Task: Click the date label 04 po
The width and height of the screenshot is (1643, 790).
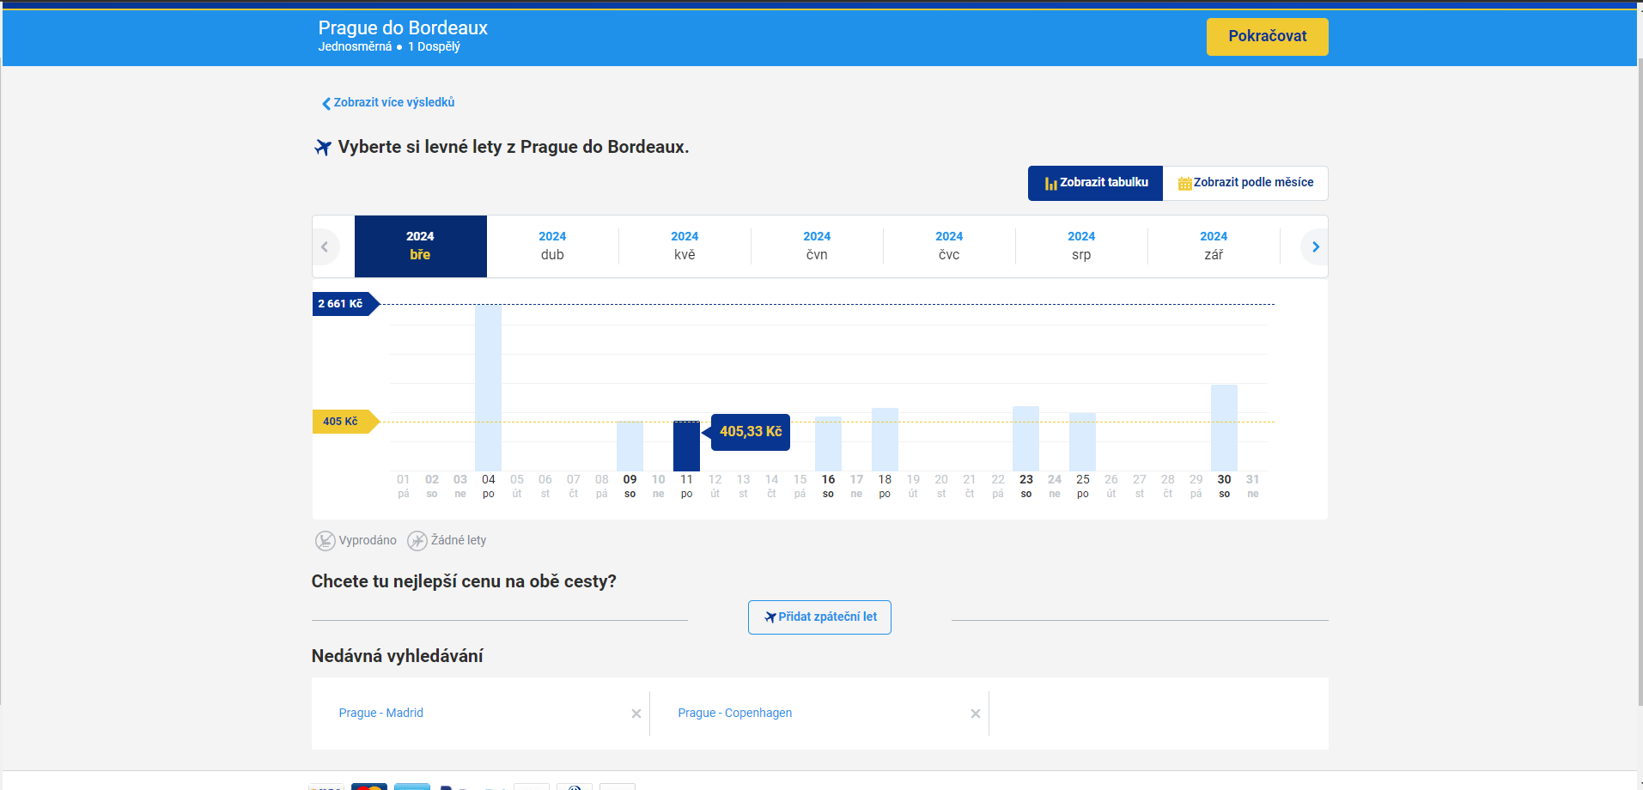Action: point(488,485)
